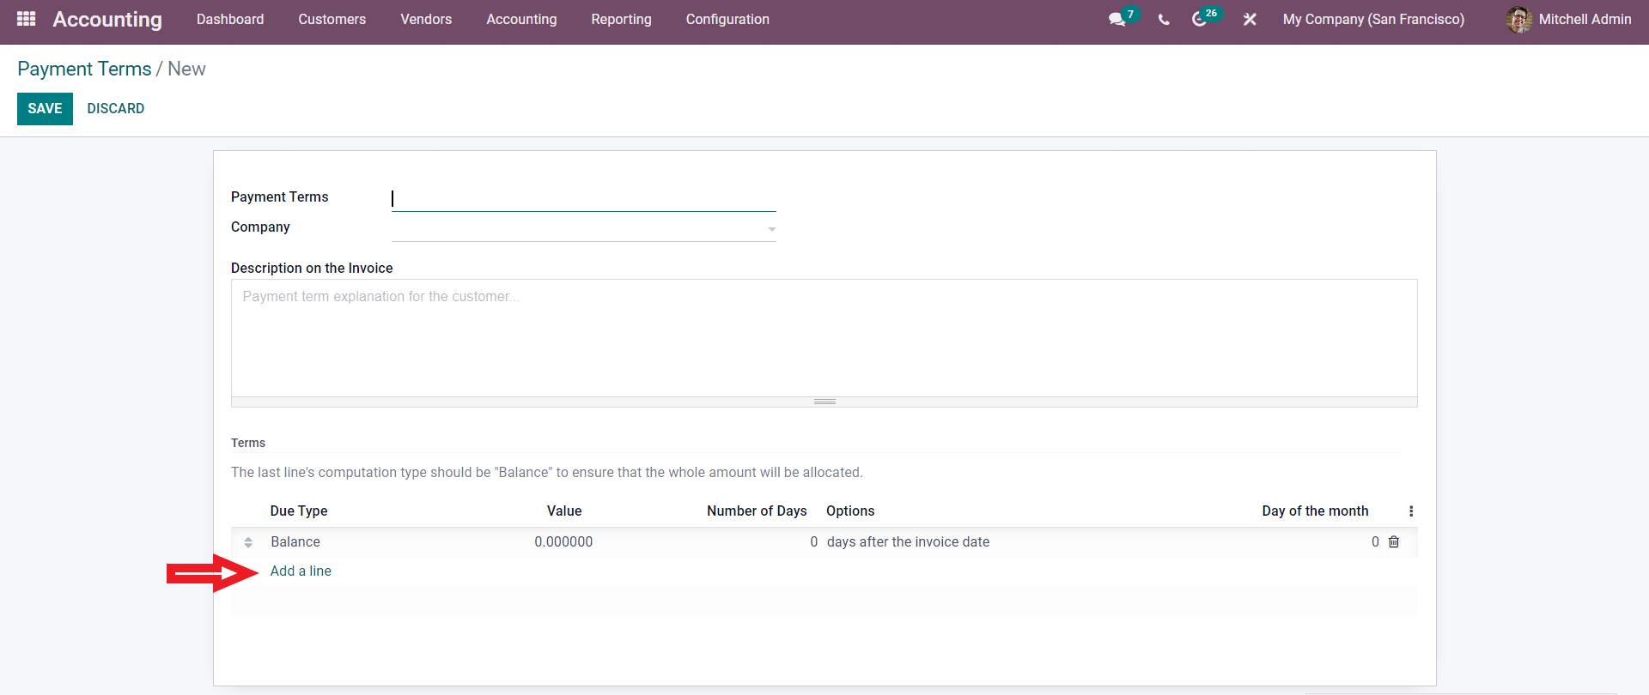Open the conversations chat icon
The height and width of the screenshot is (695, 1649).
[x=1117, y=19]
